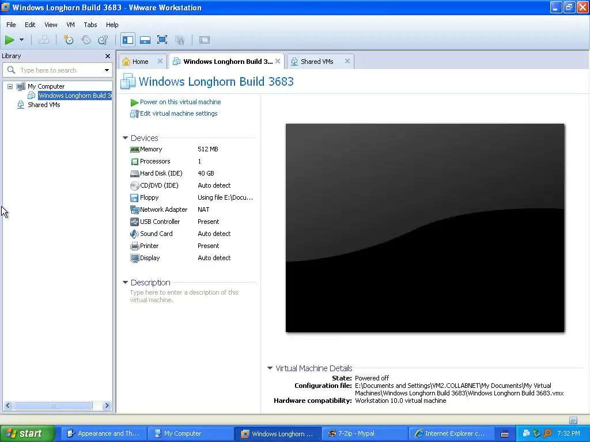Collapse the Description section

coord(125,283)
